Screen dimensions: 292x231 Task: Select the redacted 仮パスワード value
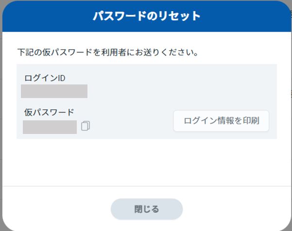coord(50,127)
